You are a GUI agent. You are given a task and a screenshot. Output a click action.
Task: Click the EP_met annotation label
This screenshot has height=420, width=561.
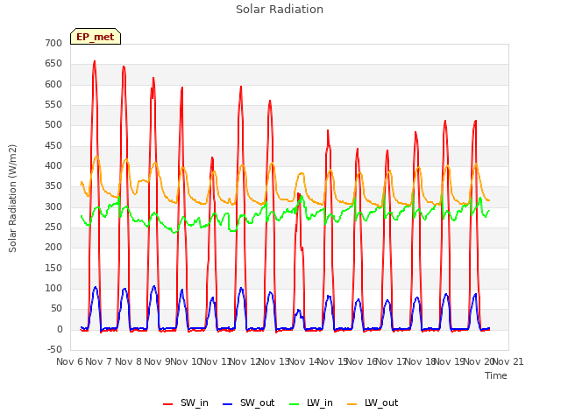96,37
